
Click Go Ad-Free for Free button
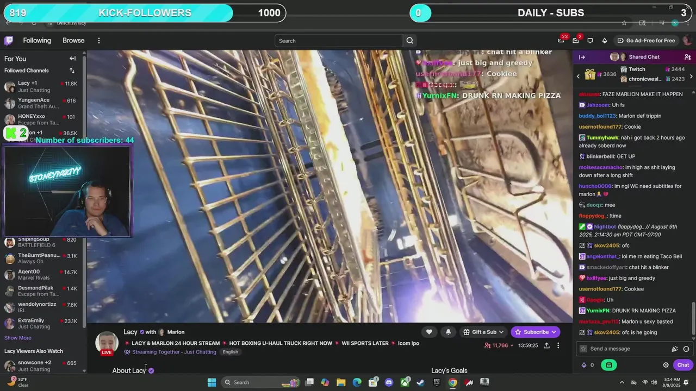coord(646,41)
